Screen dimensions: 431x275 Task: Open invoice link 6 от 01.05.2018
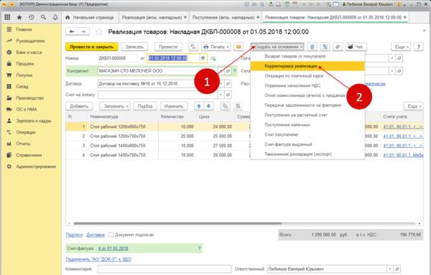click(113, 248)
